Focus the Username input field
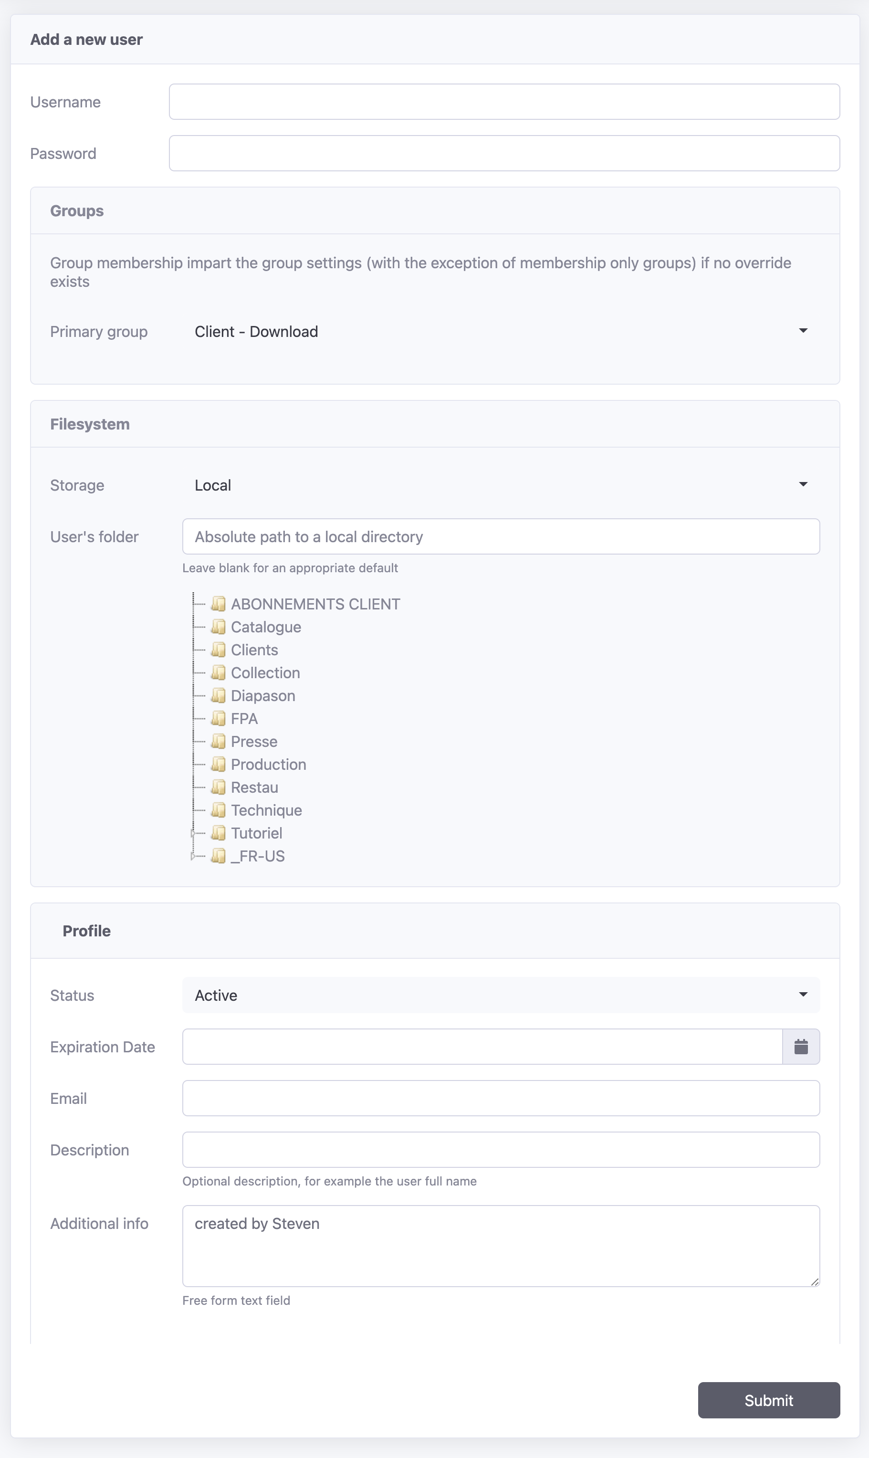869x1458 pixels. pos(504,102)
